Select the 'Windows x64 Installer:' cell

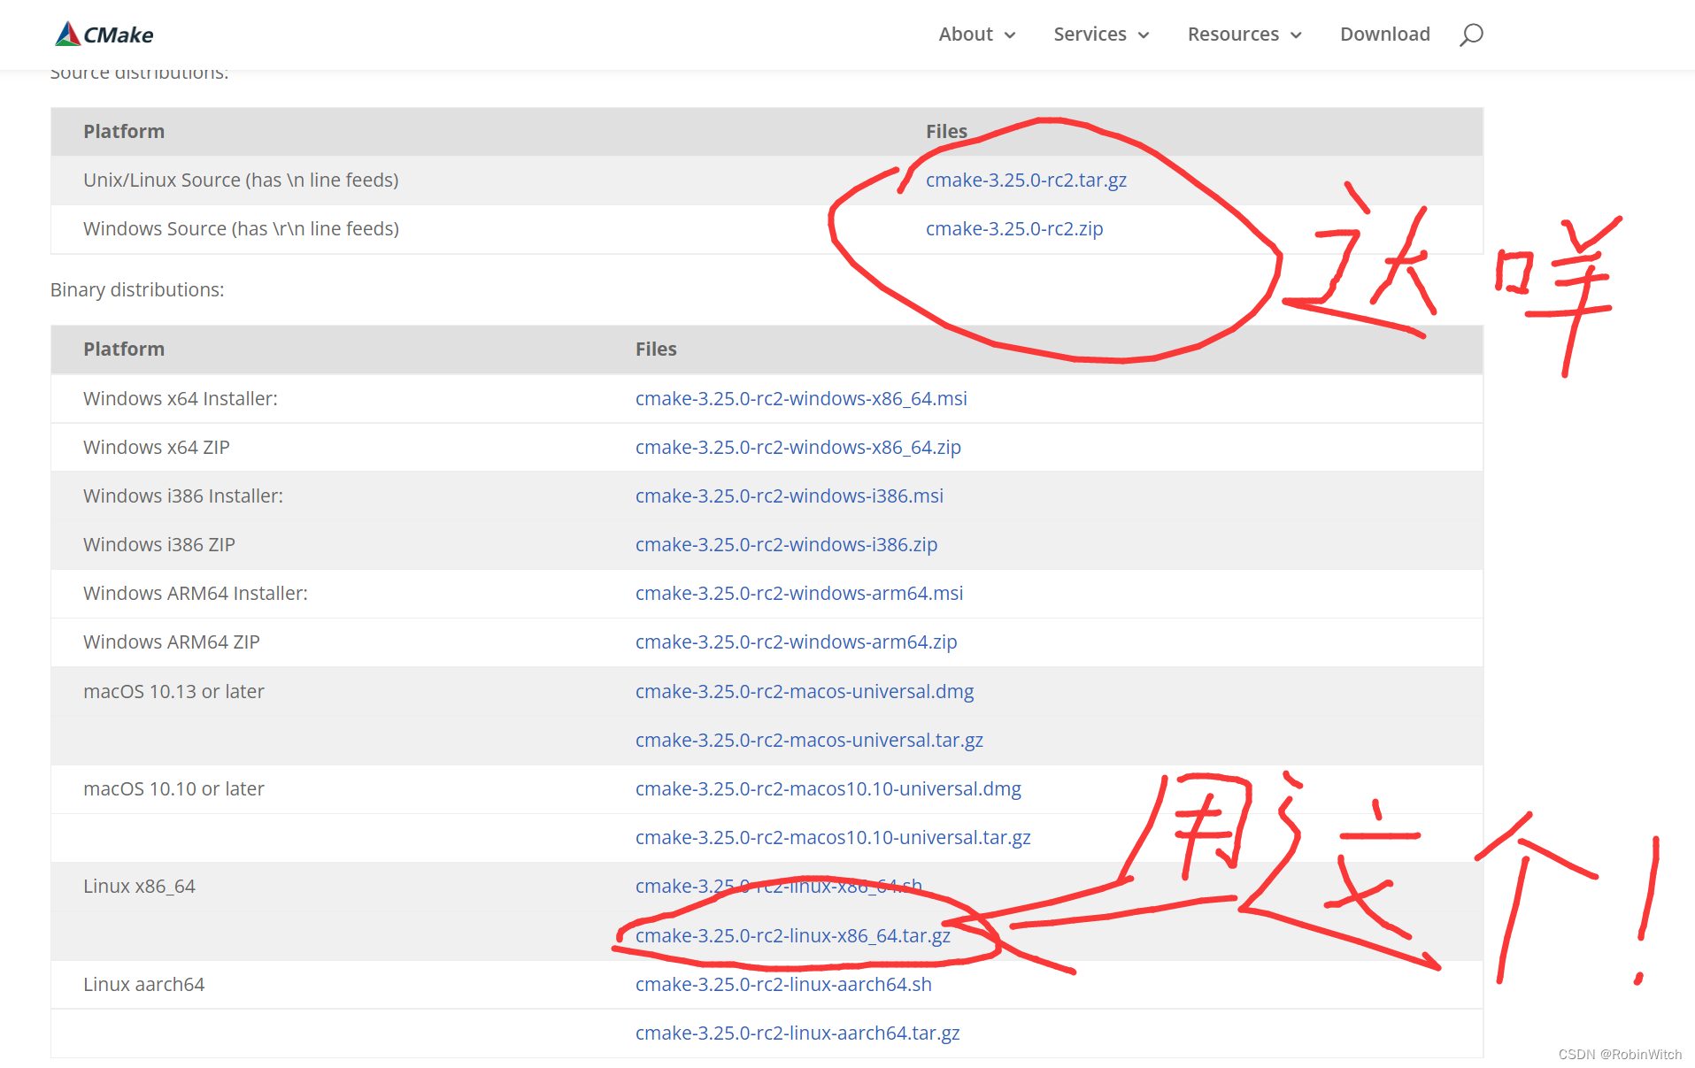(181, 399)
